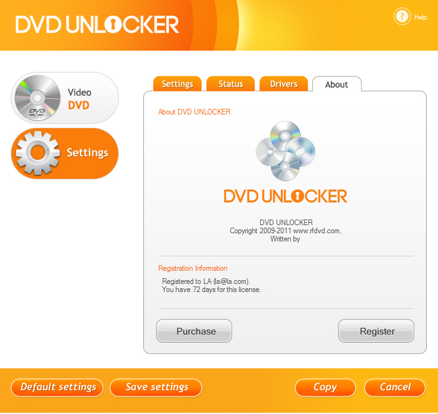Click the Video DVD disc icon
This screenshot has height=414, width=438.
[x=37, y=98]
